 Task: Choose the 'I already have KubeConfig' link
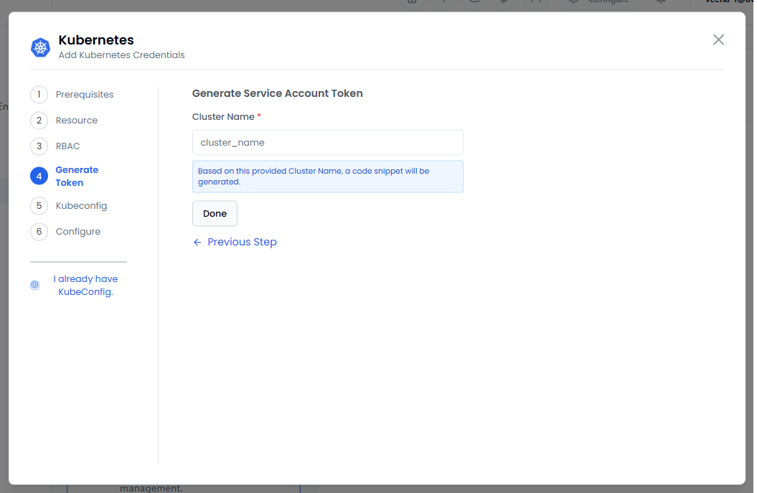tap(85, 285)
